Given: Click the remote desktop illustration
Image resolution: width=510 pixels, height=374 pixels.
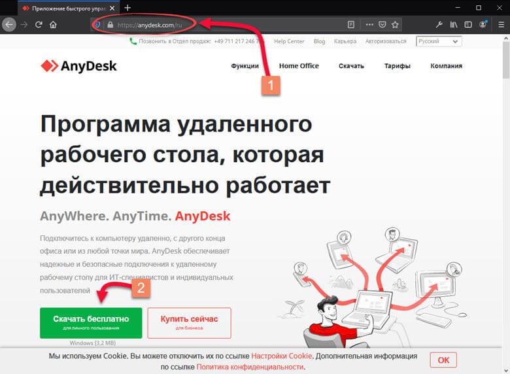Looking at the screenshot, I should 373,288.
